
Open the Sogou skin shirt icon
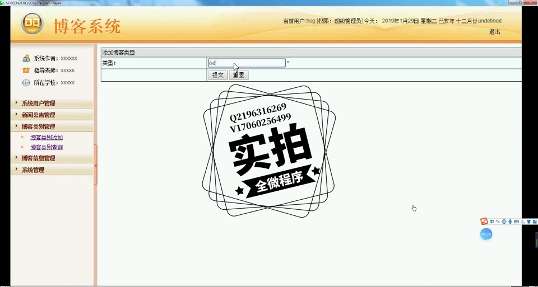pyautogui.click(x=528, y=222)
